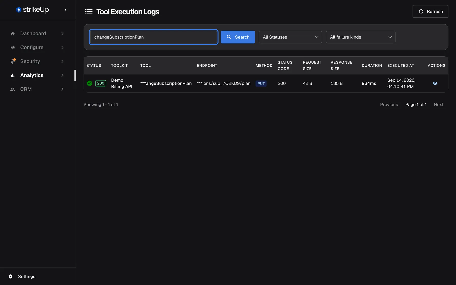Open the Security menu item

37,61
